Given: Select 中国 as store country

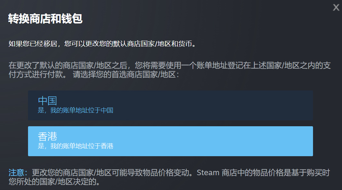Looking at the screenshot, I should tap(170, 106).
